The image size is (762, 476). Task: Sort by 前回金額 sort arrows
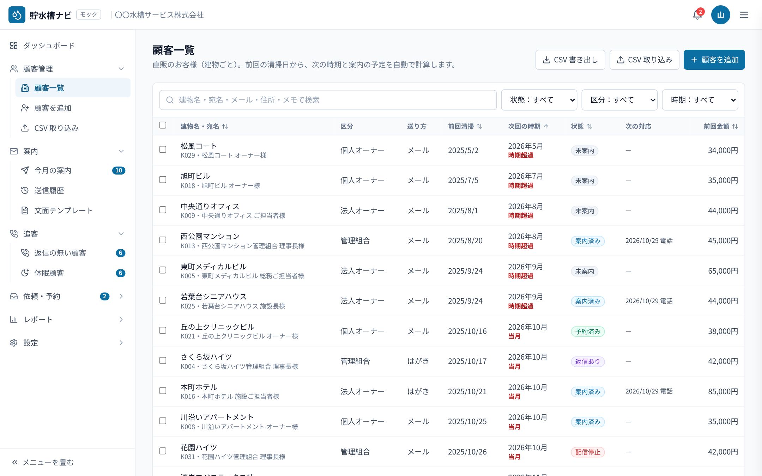[735, 126]
